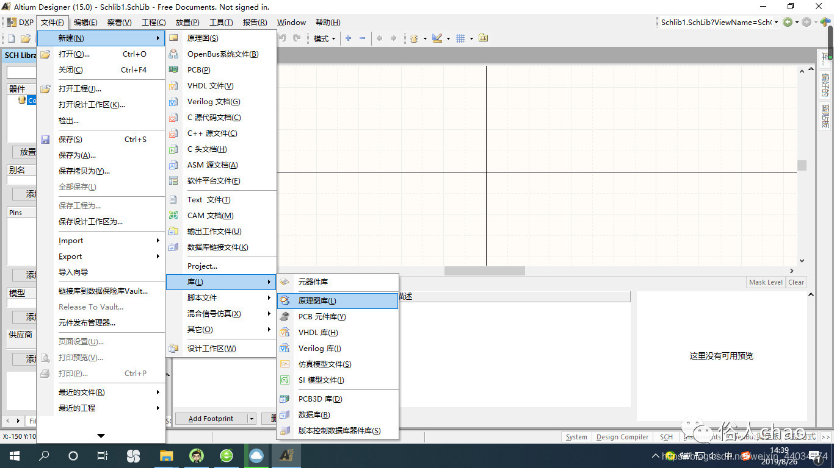Image resolution: width=834 pixels, height=468 pixels.
Task: Select PCB(P) in the New submenu
Action: click(221, 70)
